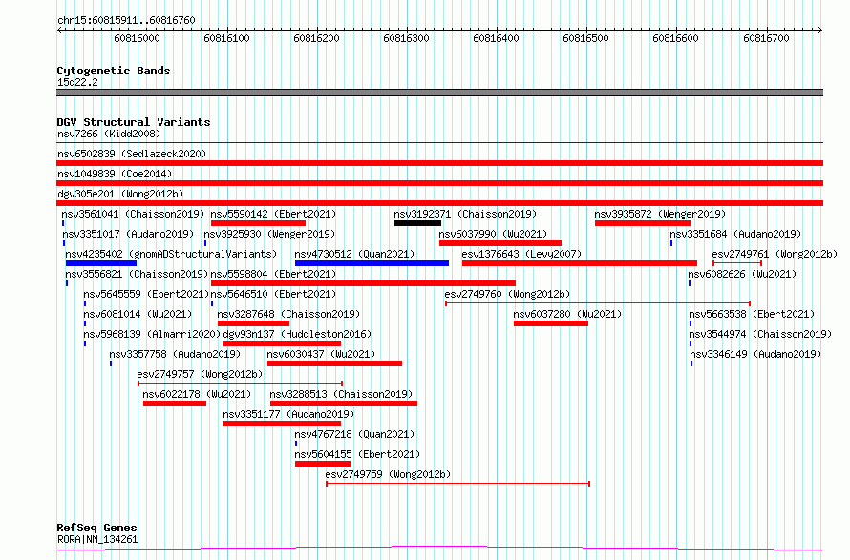Screen dimensions: 850x560
Task: Click the nsv3561041 (Chaisson2019) label
Action: (x=133, y=214)
